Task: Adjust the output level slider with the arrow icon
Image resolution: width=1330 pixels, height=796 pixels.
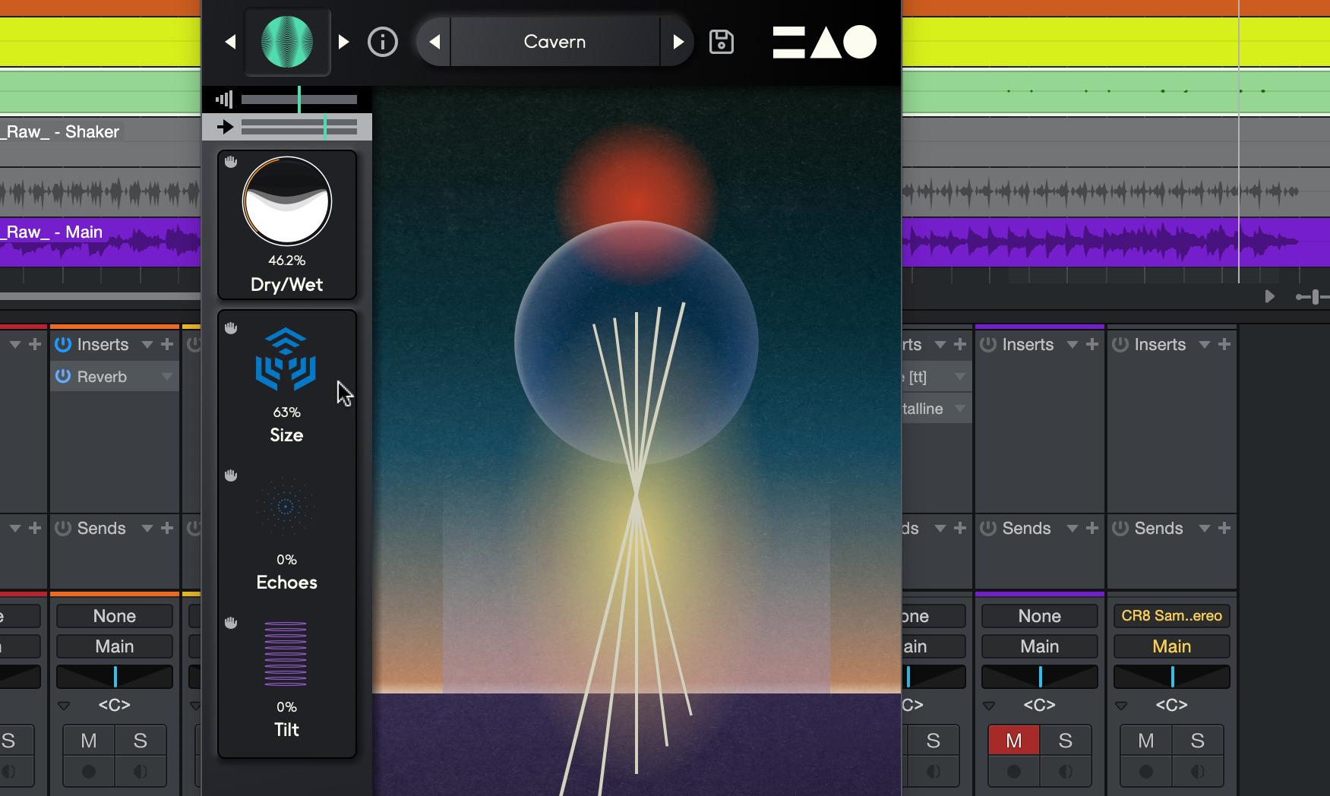Action: tap(299, 127)
